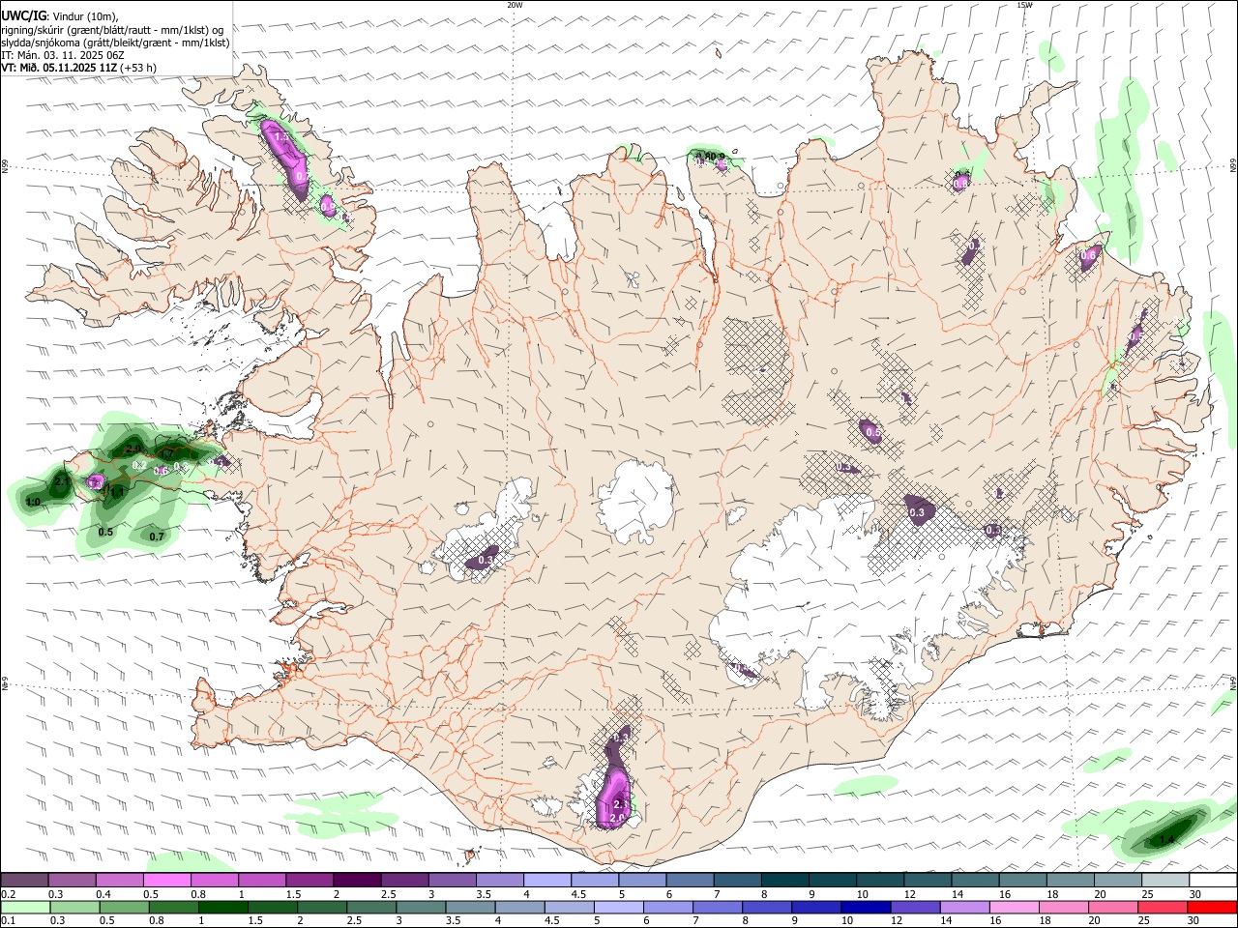1238x928 pixels.
Task: Select snow scale swatch between 0.3 and 0.4
Action: point(72,880)
